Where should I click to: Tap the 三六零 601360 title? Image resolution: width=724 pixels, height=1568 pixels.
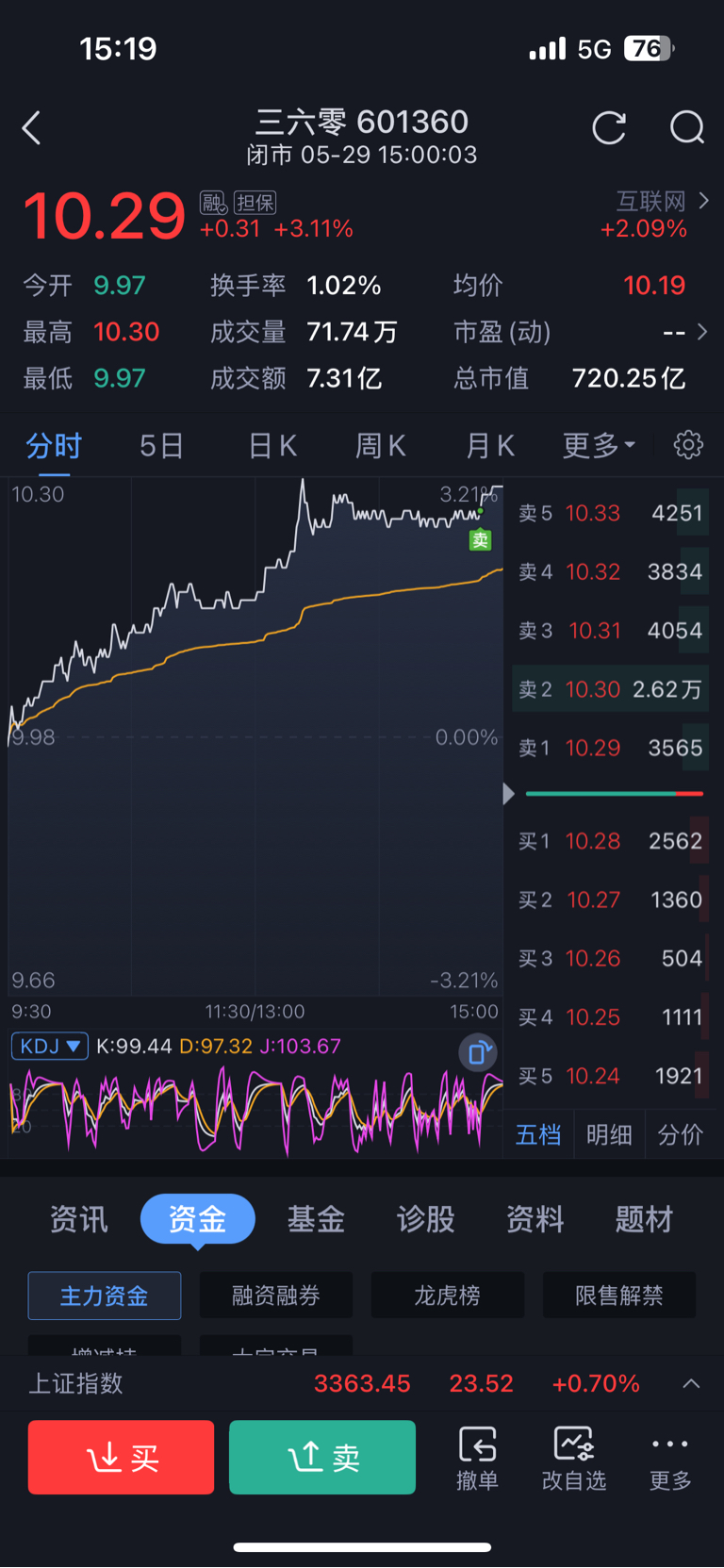coord(362,122)
